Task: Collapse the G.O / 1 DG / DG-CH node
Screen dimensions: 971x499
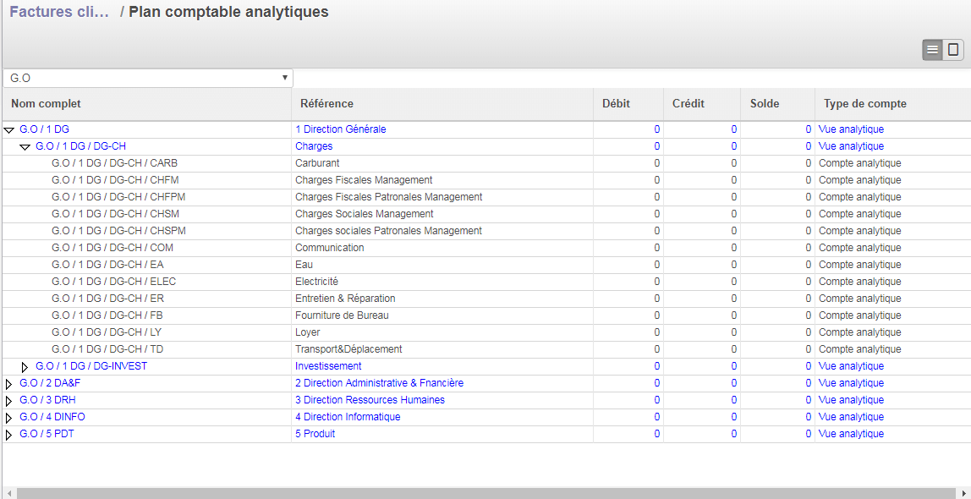Action: pyautogui.click(x=25, y=146)
